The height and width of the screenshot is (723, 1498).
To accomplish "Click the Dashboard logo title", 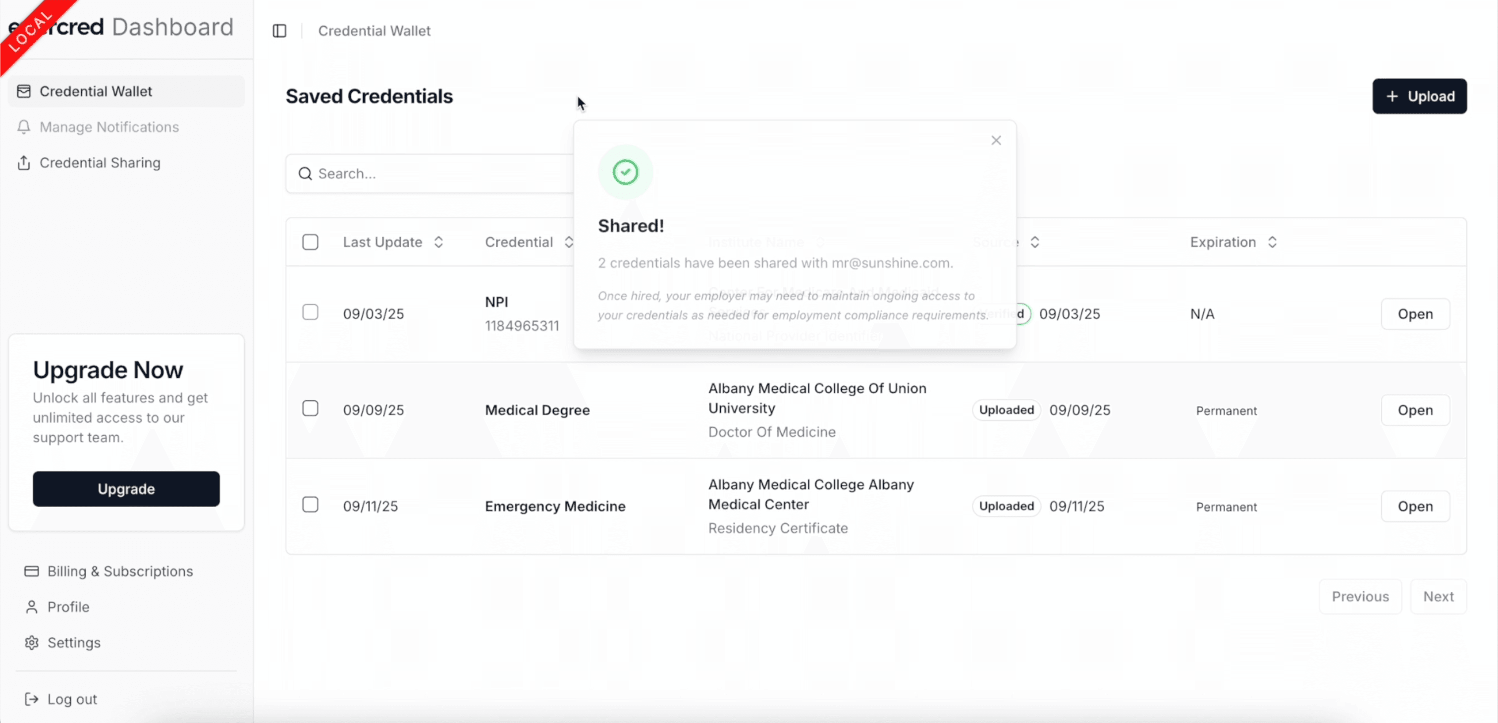I will (172, 27).
